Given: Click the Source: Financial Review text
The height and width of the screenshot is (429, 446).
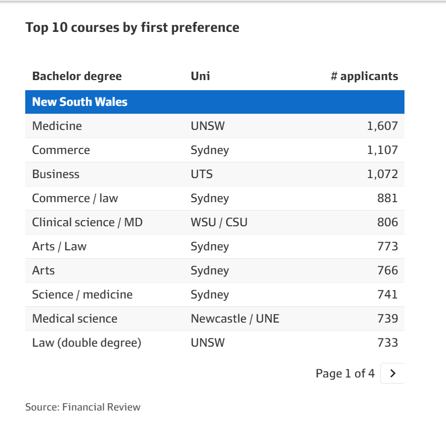Looking at the screenshot, I should 82,407.
